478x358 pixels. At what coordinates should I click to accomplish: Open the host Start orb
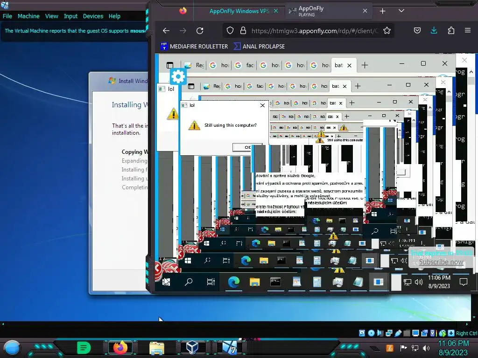(x=12, y=348)
